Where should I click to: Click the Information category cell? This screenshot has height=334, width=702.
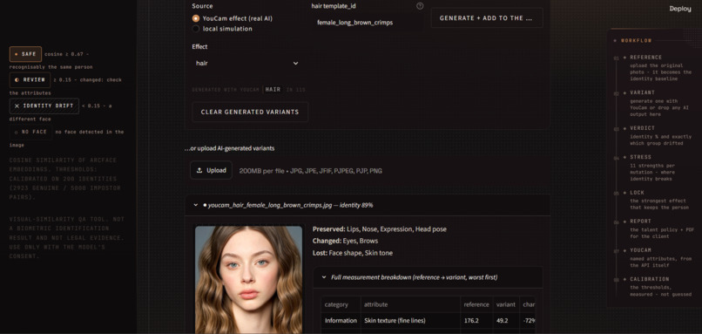(341, 321)
